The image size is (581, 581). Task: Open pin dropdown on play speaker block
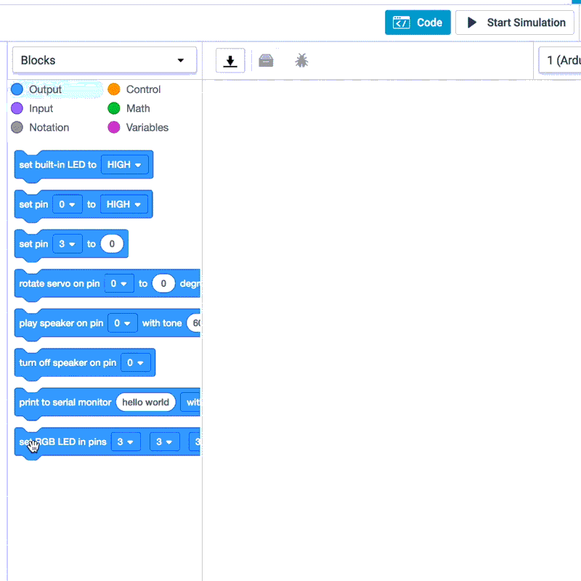pos(122,323)
